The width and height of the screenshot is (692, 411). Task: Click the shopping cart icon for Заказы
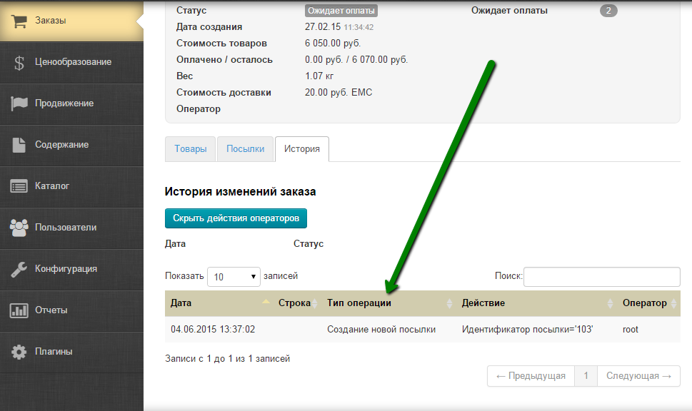(19, 21)
